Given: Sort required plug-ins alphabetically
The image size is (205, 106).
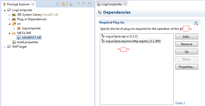Looking at the screenshot, I should tap(196, 23).
